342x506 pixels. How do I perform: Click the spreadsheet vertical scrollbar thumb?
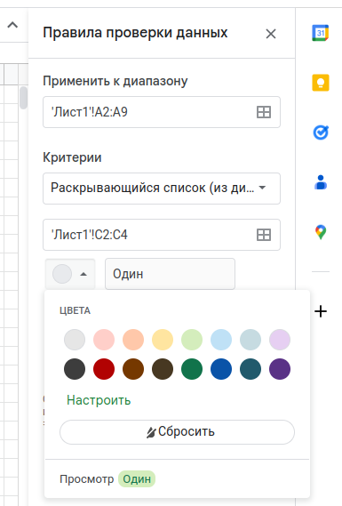pos(23,98)
